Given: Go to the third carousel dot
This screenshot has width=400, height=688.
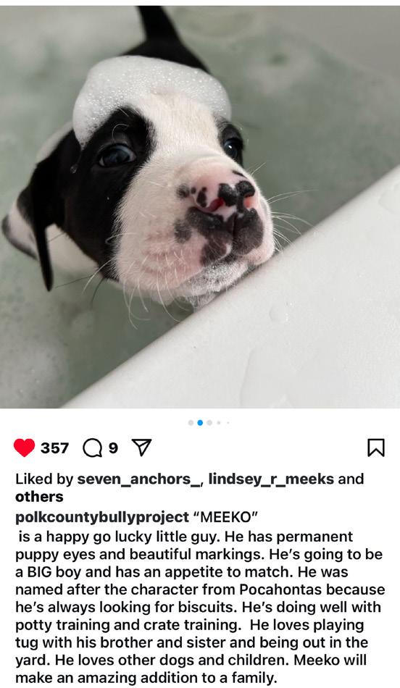Looking at the screenshot, I should click(209, 422).
